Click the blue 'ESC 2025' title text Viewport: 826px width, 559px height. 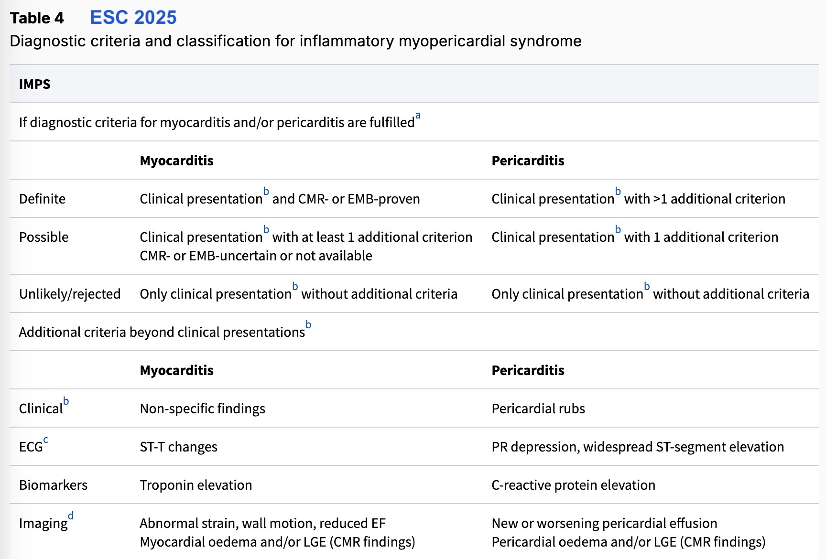133,18
